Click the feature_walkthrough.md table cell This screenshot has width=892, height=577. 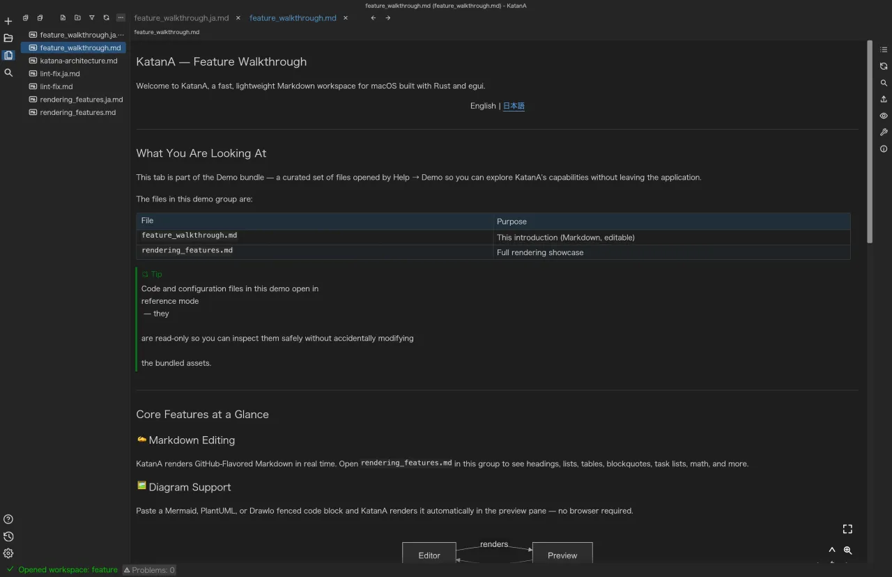pos(189,236)
